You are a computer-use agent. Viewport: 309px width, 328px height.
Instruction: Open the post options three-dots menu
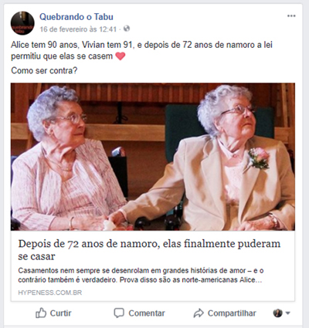[291, 16]
